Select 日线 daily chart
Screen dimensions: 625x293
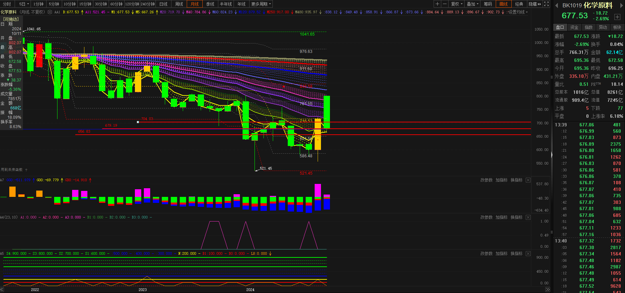click(x=163, y=4)
